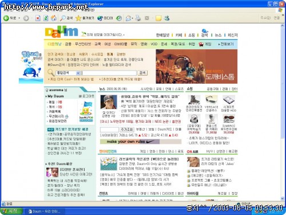This screenshot has height=215, width=286.
Task: Click the Mail toolbar icon
Action: click(x=128, y=18)
